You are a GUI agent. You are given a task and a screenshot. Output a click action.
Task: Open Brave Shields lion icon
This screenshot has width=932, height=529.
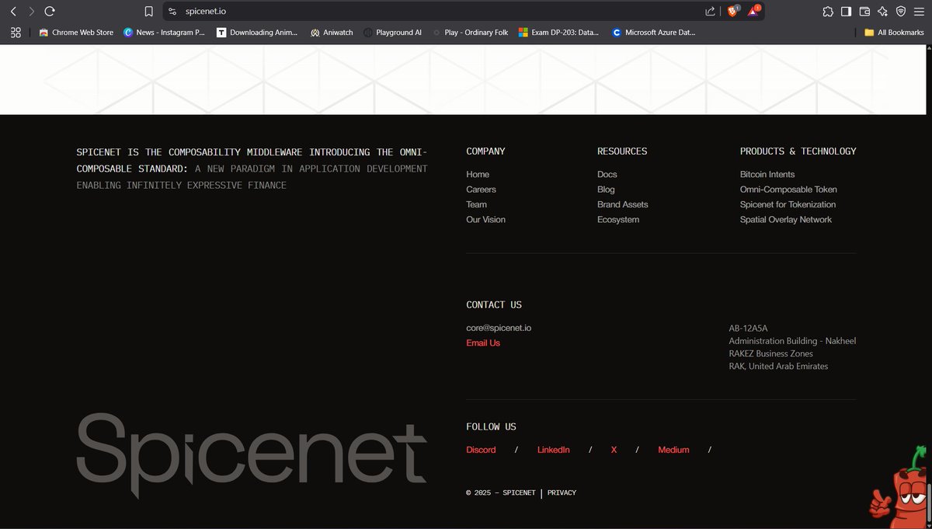[732, 11]
